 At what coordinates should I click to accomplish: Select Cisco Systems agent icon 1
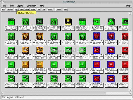[x=11, y=22]
